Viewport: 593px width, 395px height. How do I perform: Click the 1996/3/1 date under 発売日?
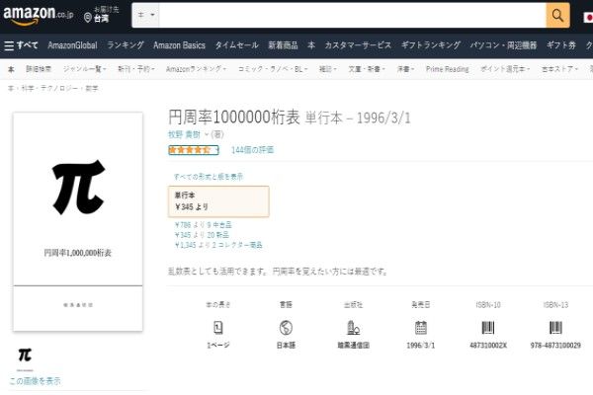pyautogui.click(x=421, y=345)
